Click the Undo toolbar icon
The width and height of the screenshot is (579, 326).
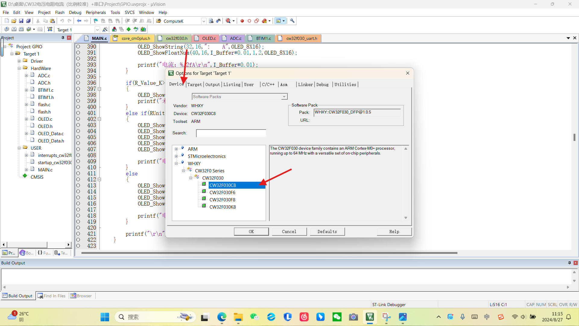[x=62, y=21]
